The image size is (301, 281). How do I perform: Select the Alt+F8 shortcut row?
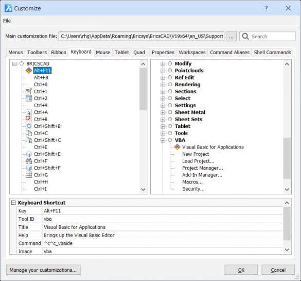[x=41, y=77]
